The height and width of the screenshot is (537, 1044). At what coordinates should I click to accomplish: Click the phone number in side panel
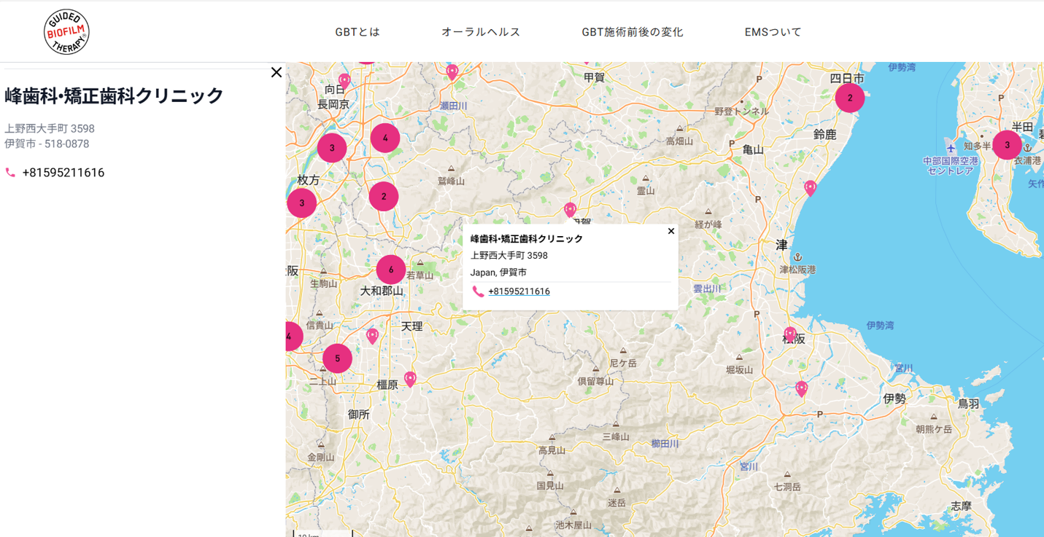(x=63, y=173)
